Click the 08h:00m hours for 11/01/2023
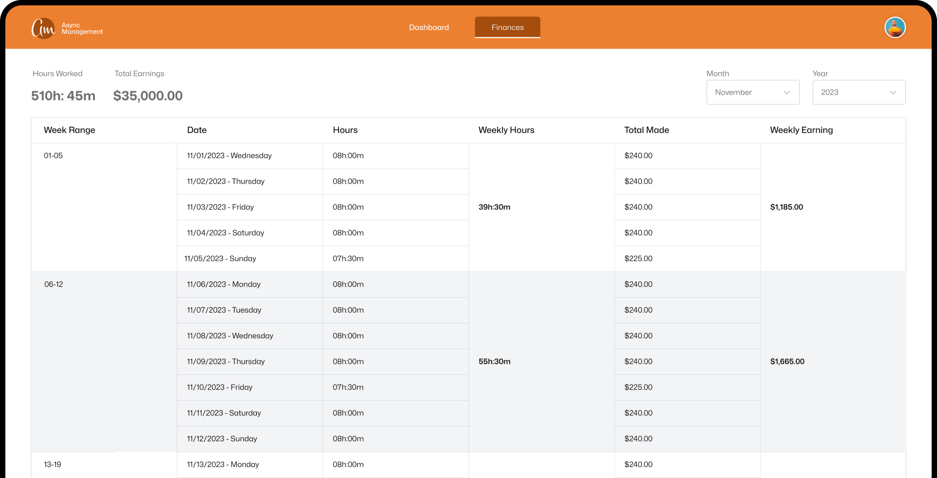937x478 pixels. [348, 156]
